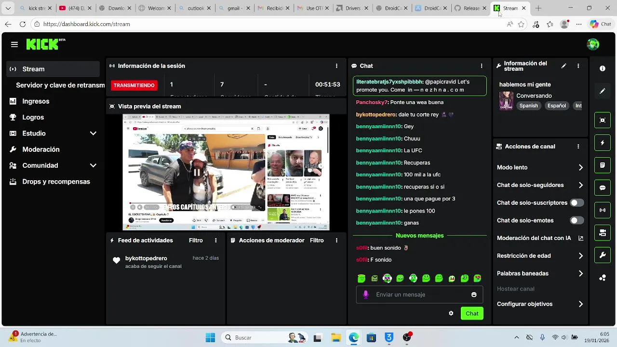
Task: Click the pencil edit icon in the right sidebar
Action: (x=603, y=91)
